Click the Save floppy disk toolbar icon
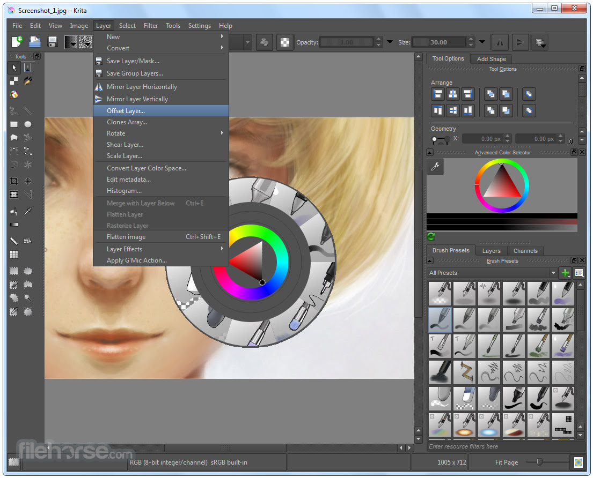593x478 pixels. (x=53, y=42)
